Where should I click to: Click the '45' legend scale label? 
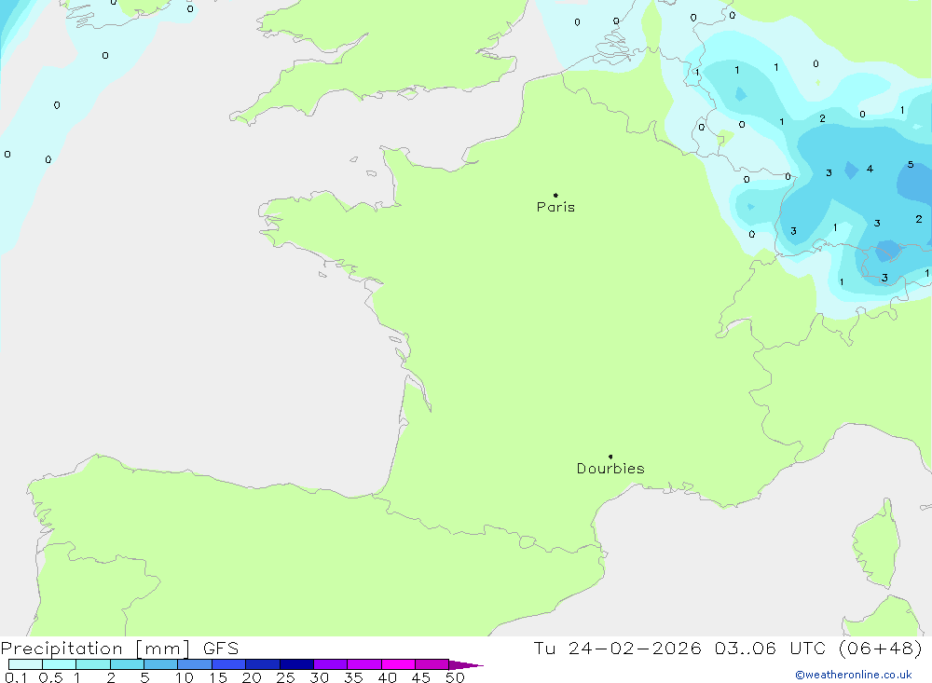(421, 677)
